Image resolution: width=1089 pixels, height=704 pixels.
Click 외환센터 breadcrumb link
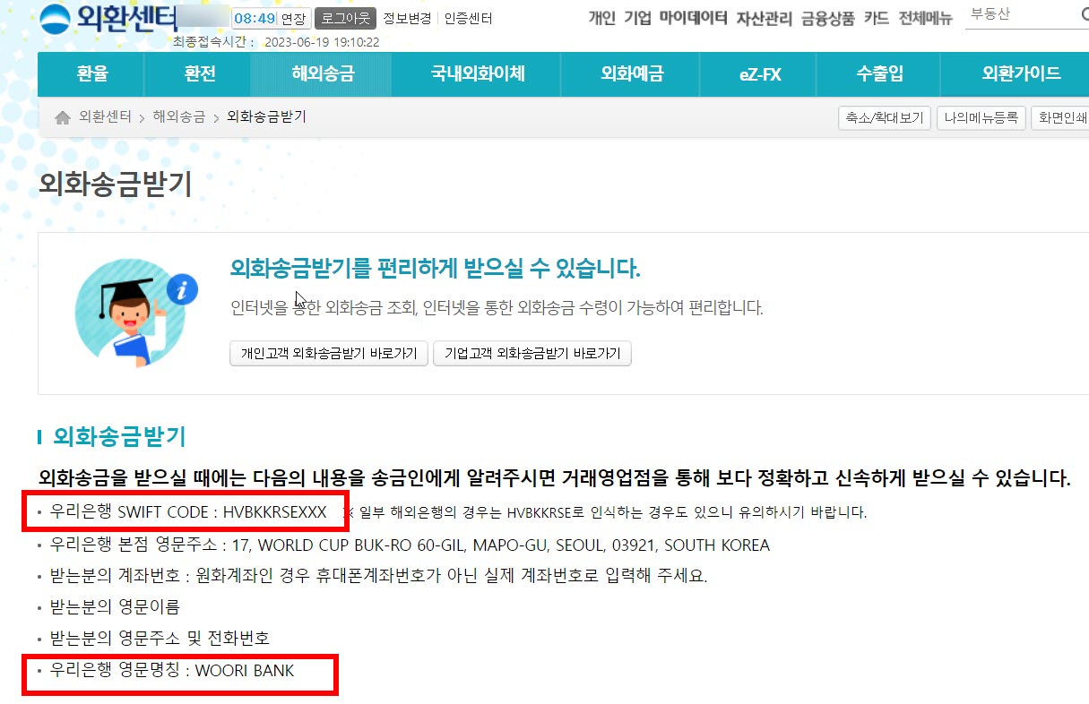(105, 116)
